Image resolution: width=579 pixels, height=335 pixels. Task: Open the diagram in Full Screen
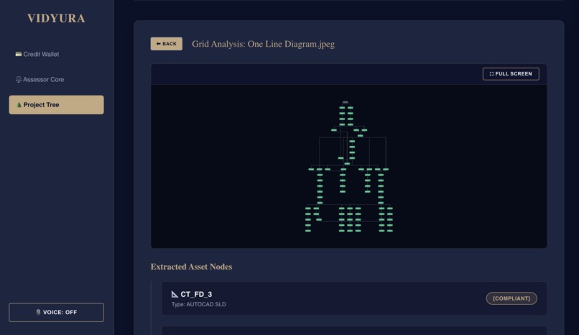tap(511, 74)
